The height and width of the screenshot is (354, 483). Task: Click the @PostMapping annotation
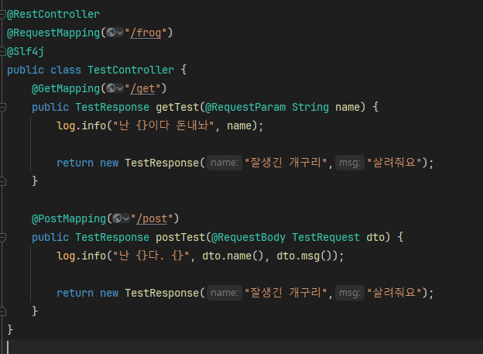pyautogui.click(x=69, y=218)
